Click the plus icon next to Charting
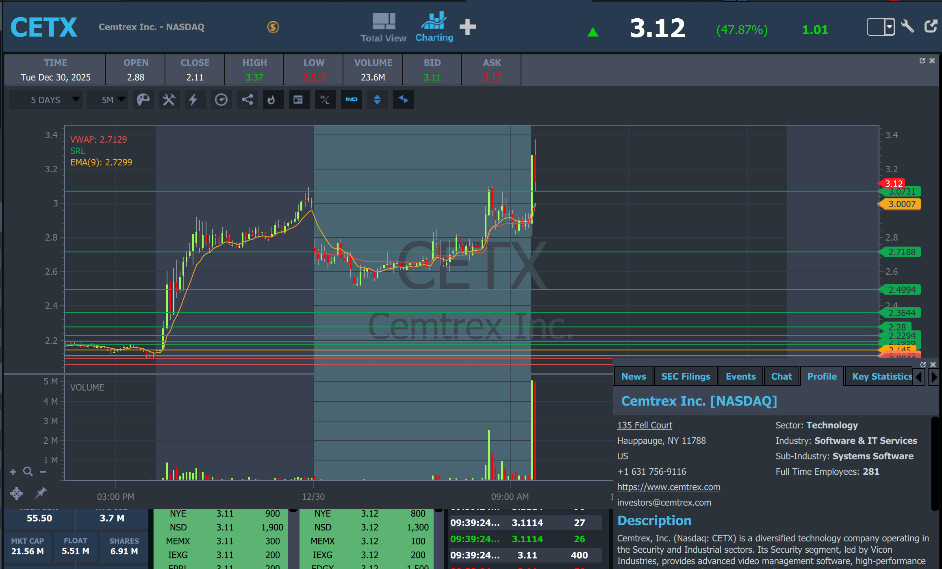 [x=467, y=27]
